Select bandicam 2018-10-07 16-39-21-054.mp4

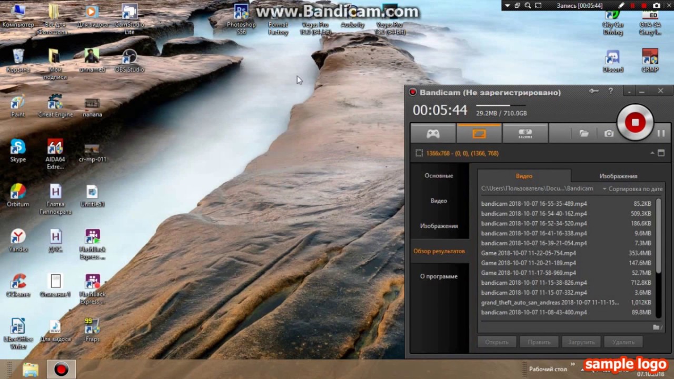pos(567,243)
